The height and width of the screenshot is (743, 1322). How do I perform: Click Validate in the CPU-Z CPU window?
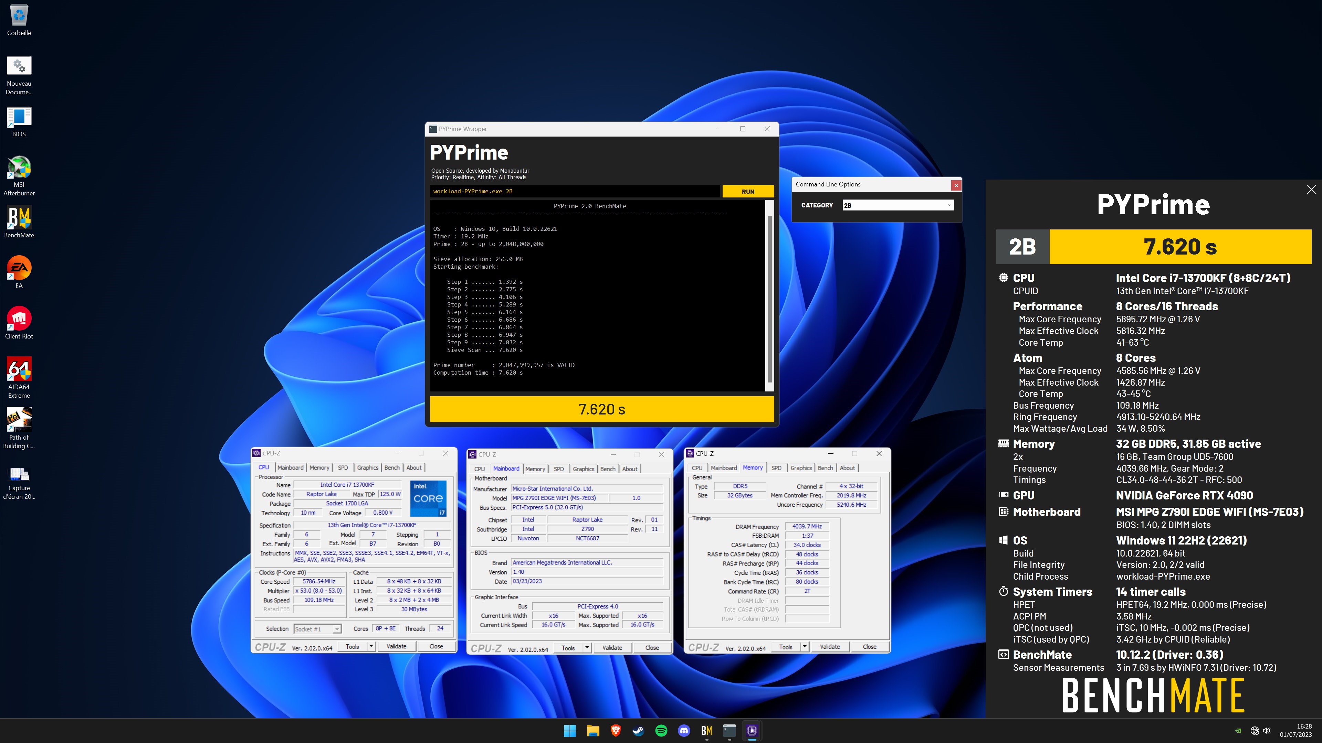[x=396, y=646]
